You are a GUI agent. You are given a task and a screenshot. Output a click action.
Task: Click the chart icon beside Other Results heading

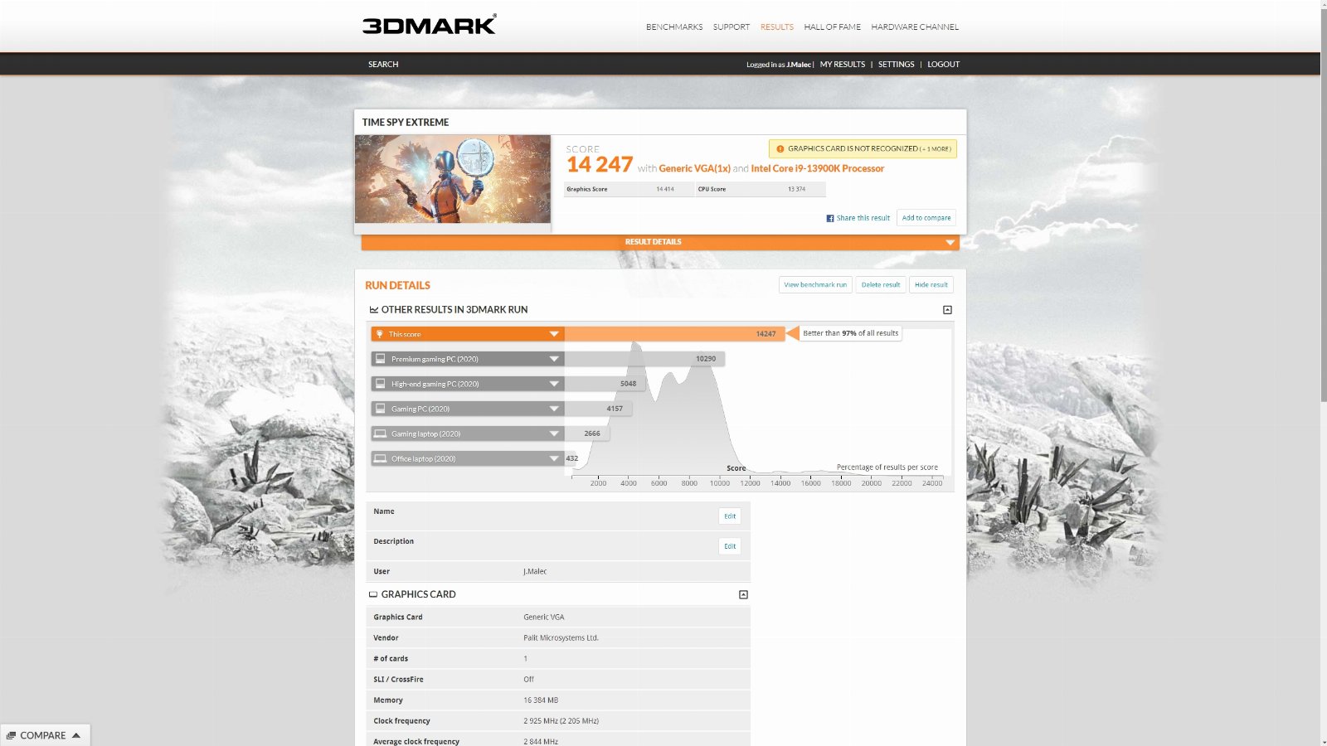pos(374,310)
